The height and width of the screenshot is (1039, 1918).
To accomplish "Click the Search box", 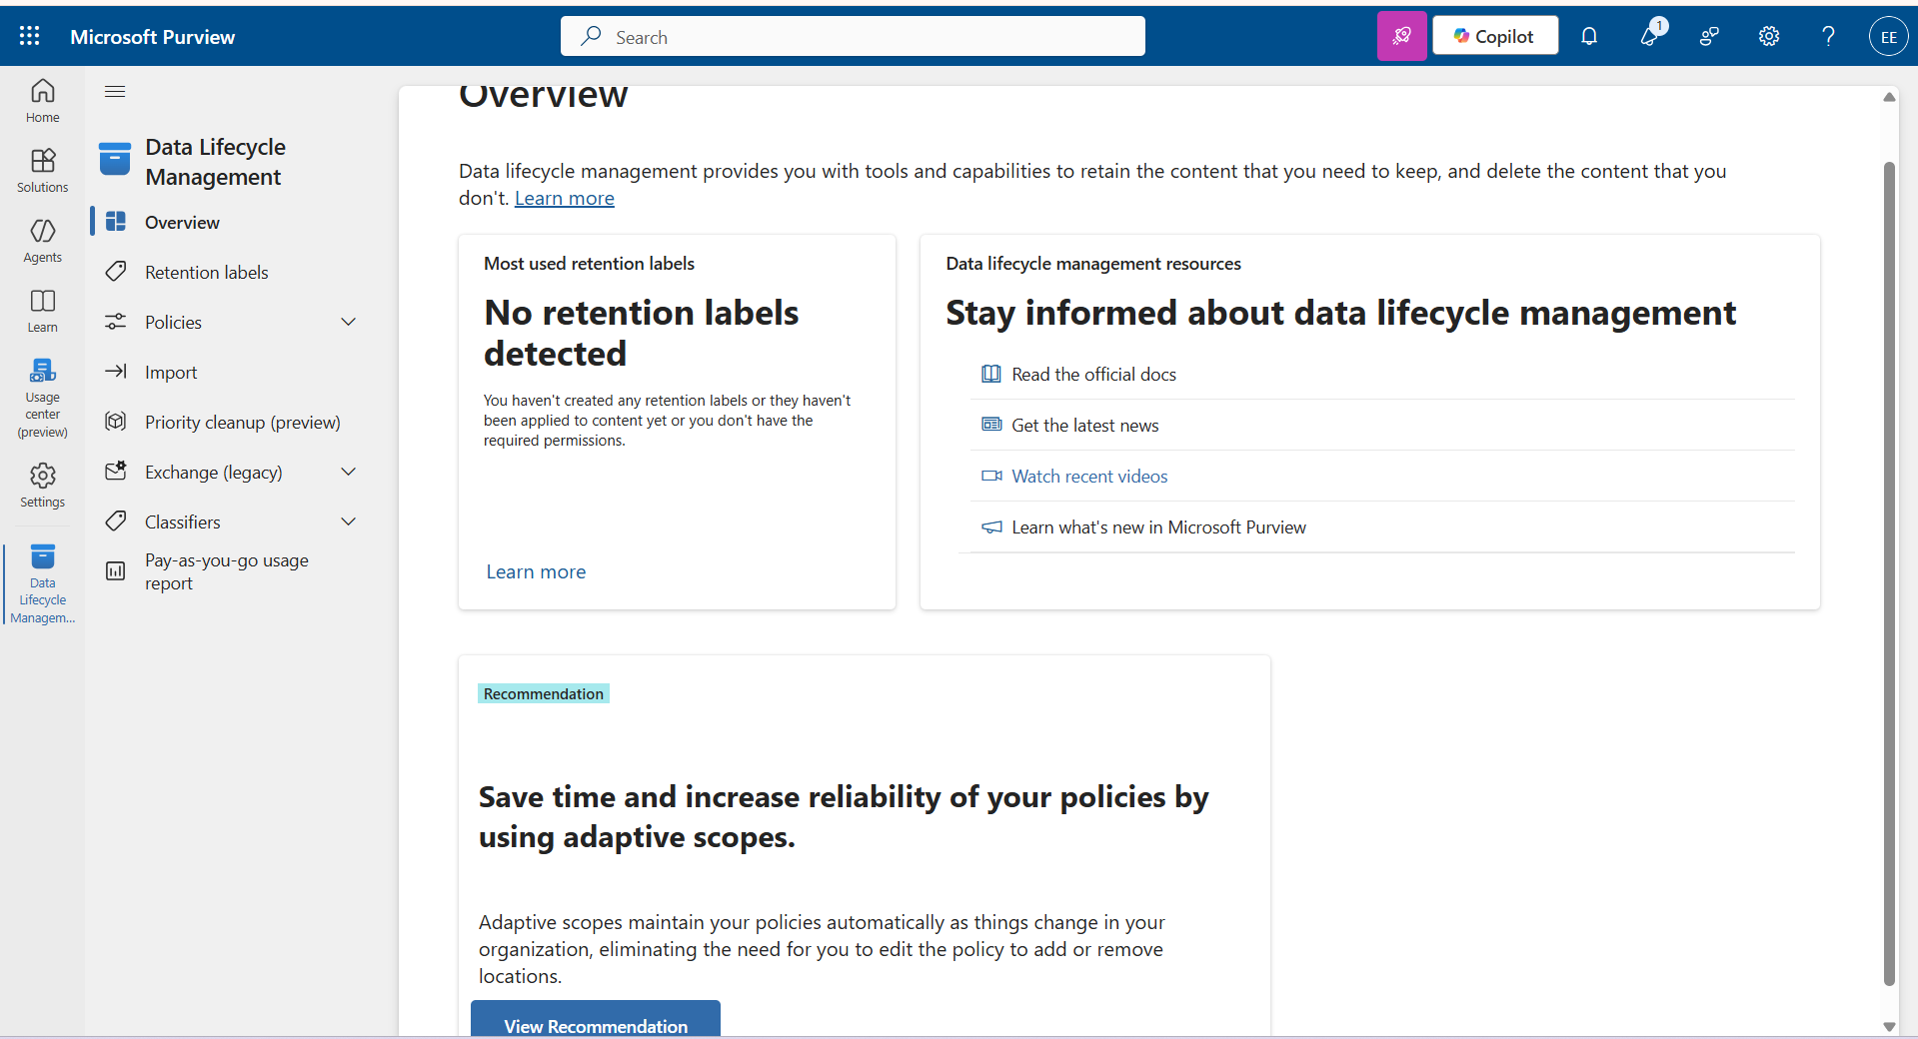I will tap(852, 36).
